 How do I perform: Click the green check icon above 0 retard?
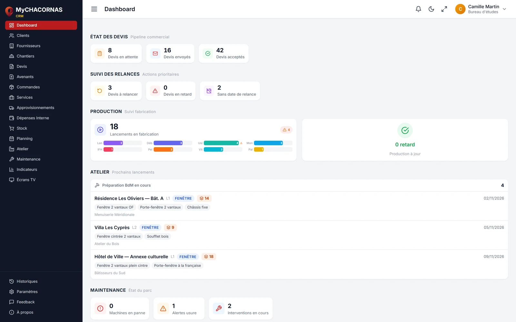(405, 130)
